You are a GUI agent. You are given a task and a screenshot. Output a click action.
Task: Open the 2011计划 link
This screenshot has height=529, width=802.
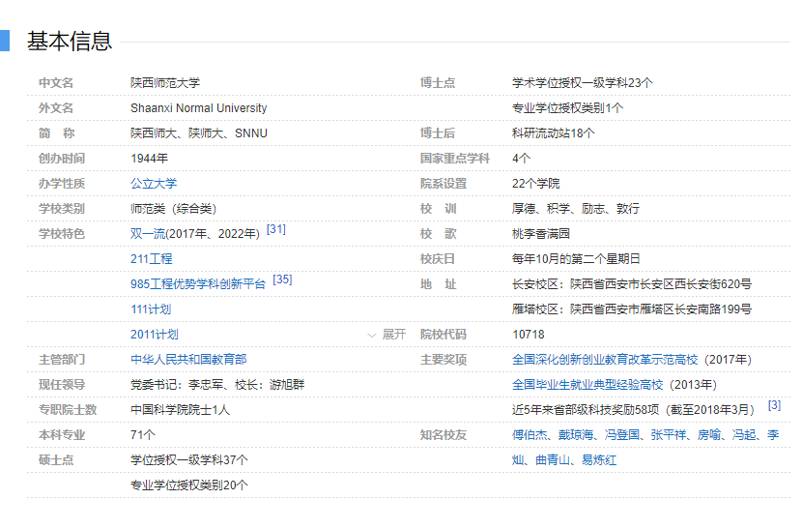coord(154,335)
